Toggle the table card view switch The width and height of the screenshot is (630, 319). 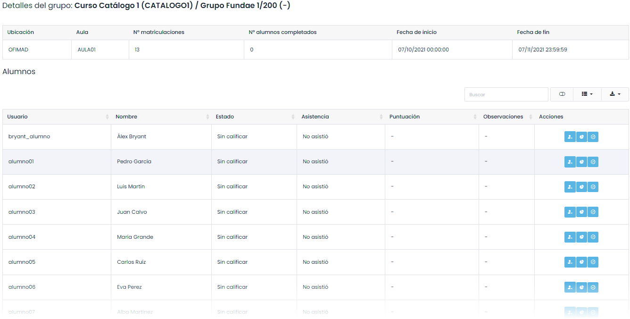tap(562, 94)
